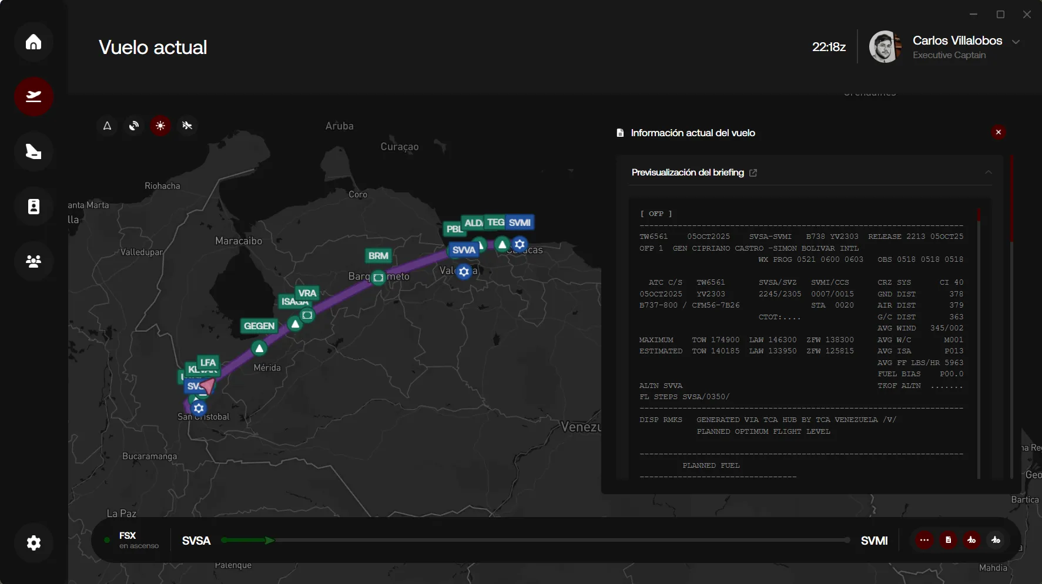Go to the Home page in sidebar
1042x584 pixels.
(x=33, y=42)
